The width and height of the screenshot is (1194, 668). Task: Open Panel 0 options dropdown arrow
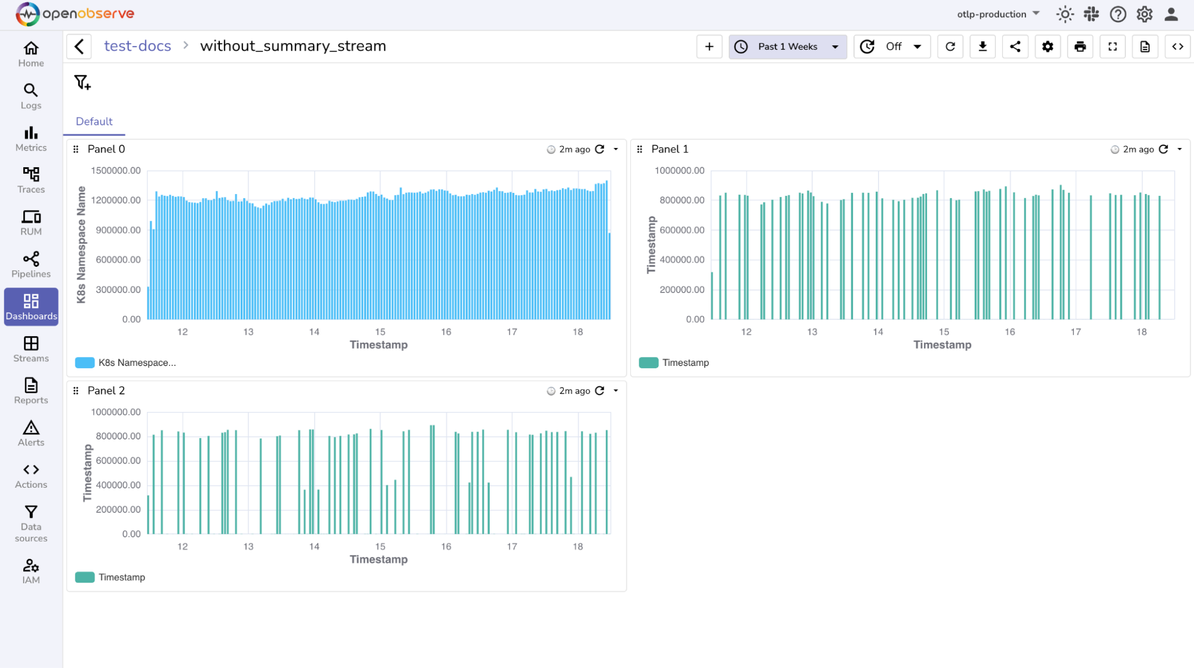[x=616, y=149]
